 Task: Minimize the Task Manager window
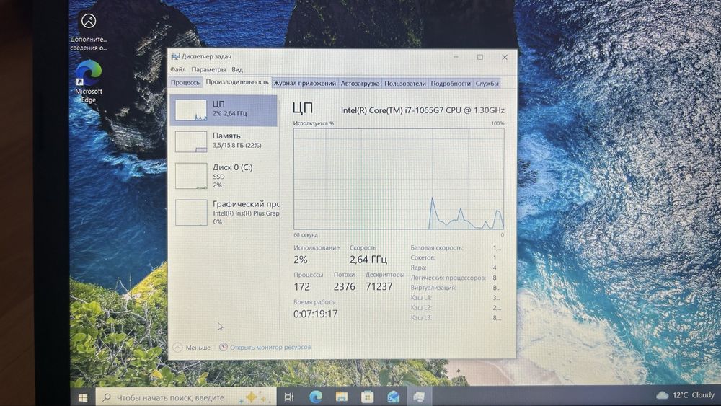(456, 57)
